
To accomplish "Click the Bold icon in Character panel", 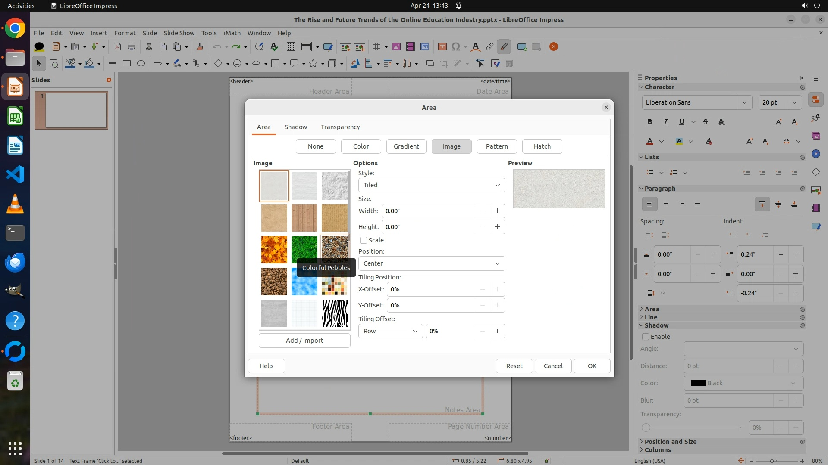I will coord(650,122).
